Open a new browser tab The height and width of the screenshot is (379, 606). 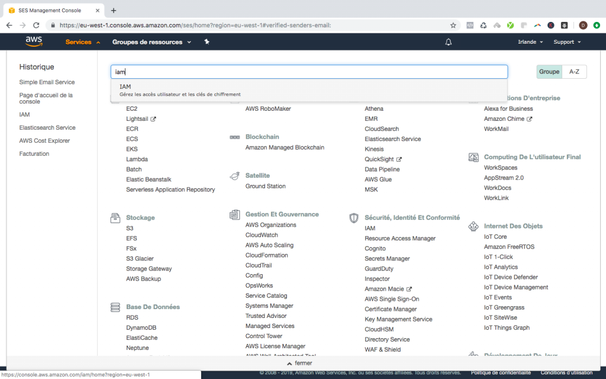114,10
